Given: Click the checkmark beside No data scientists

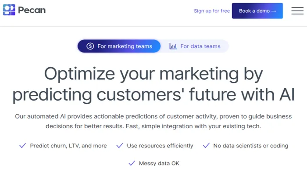Looking at the screenshot, I should pos(206,146).
